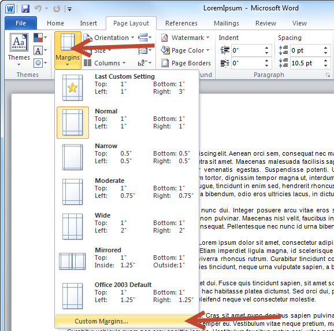Open the Theme Effects dropdown
The image size is (334, 331).
point(40,63)
